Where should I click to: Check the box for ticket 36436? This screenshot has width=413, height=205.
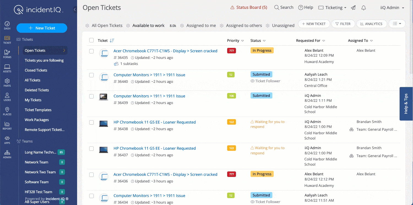click(91, 175)
